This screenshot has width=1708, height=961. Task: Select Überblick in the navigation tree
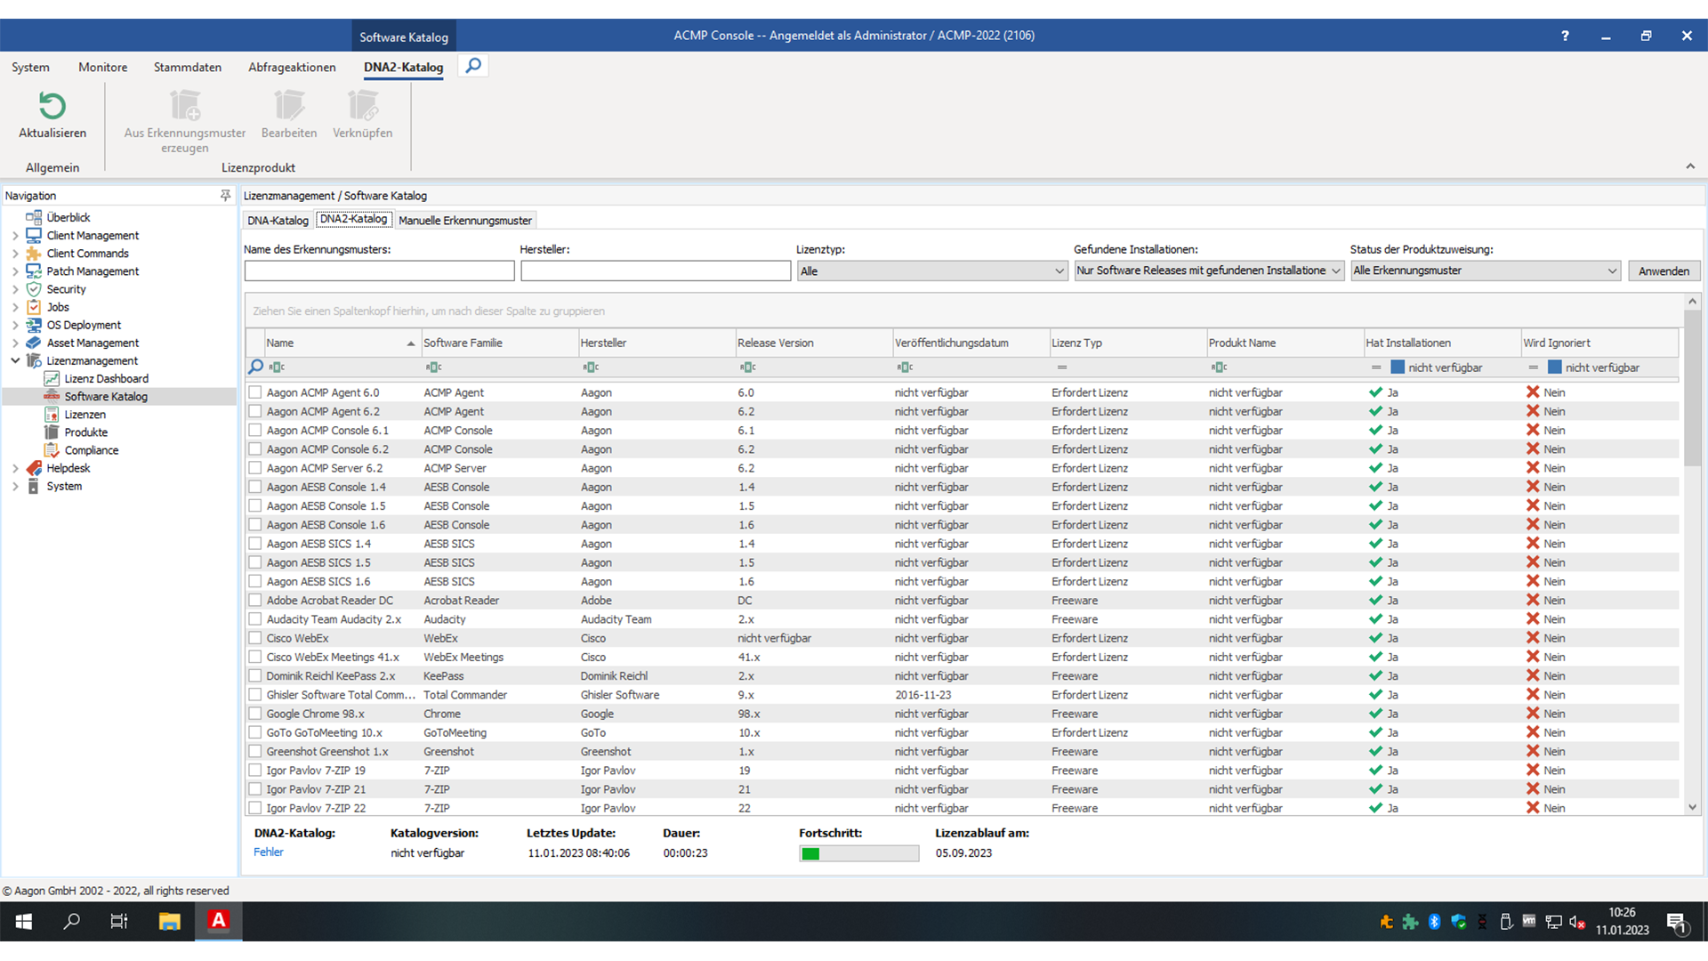(x=68, y=217)
